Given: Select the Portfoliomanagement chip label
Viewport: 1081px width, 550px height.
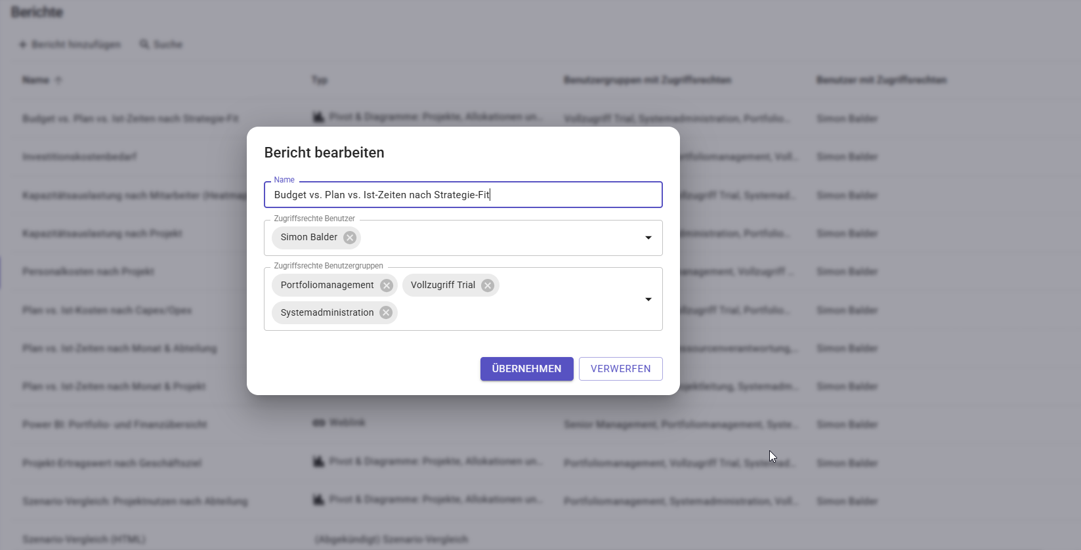Looking at the screenshot, I should click(x=327, y=286).
